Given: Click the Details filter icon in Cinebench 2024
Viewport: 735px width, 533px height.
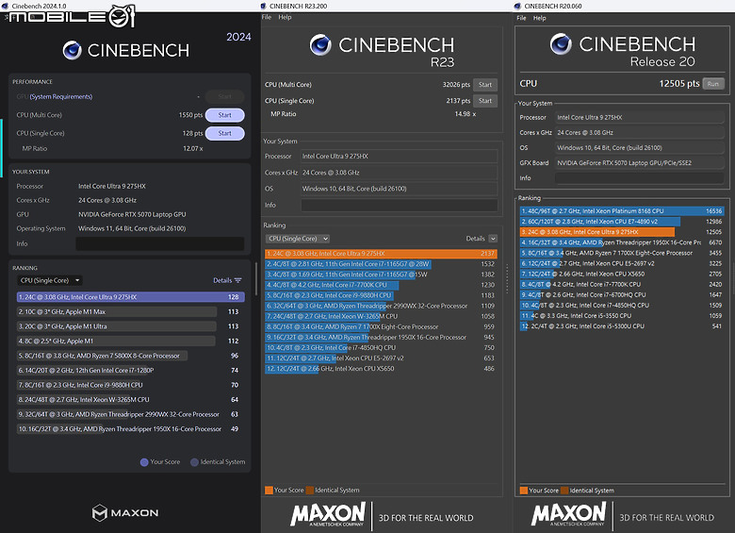Looking at the screenshot, I should pyautogui.click(x=238, y=280).
